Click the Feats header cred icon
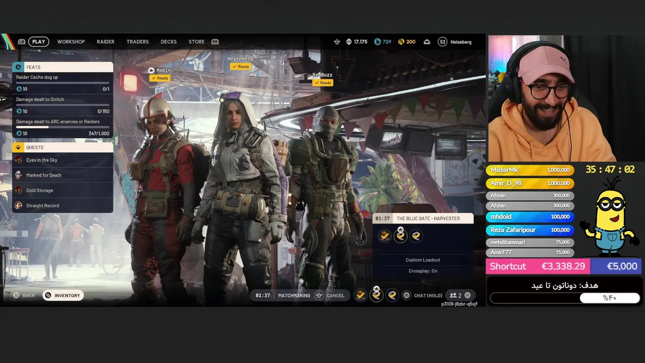The width and height of the screenshot is (645, 363). [x=18, y=67]
